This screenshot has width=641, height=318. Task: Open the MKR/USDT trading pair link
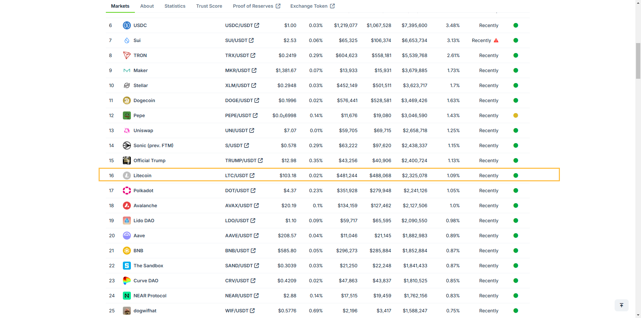[x=241, y=70]
